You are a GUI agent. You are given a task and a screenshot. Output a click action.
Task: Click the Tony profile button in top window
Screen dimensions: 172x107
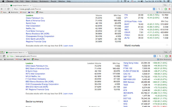(x=165, y=5)
